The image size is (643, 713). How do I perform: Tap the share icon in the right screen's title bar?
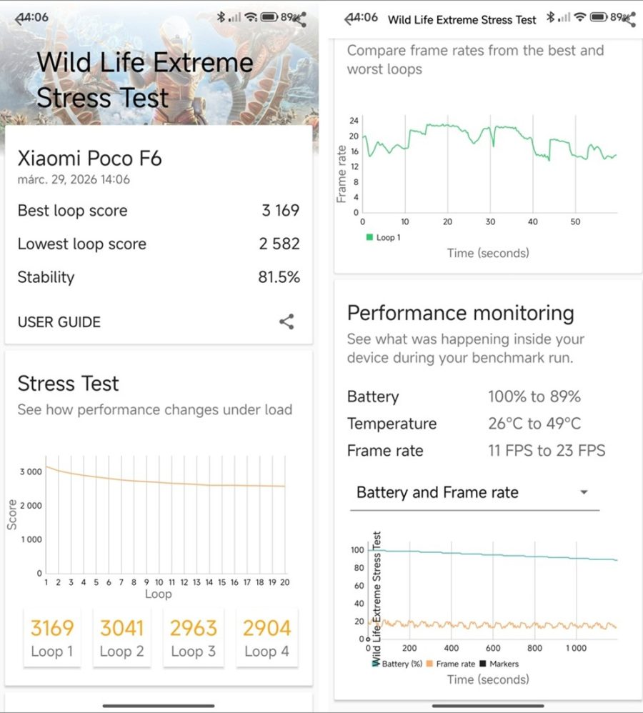point(629,19)
